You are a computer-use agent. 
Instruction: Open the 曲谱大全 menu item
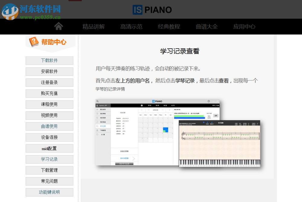click(x=206, y=27)
